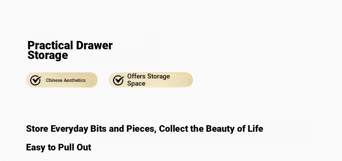Click the Practical Drawer heading line

[x=70, y=46]
